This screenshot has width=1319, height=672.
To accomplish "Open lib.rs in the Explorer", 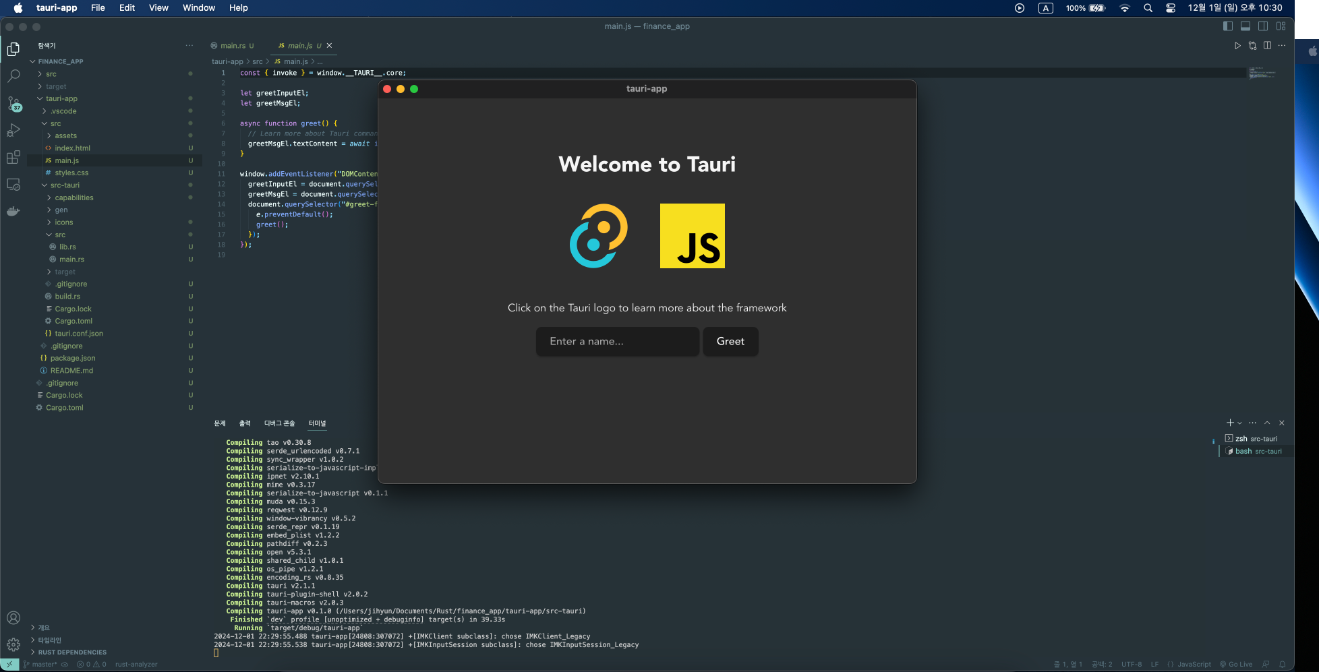I will click(67, 247).
